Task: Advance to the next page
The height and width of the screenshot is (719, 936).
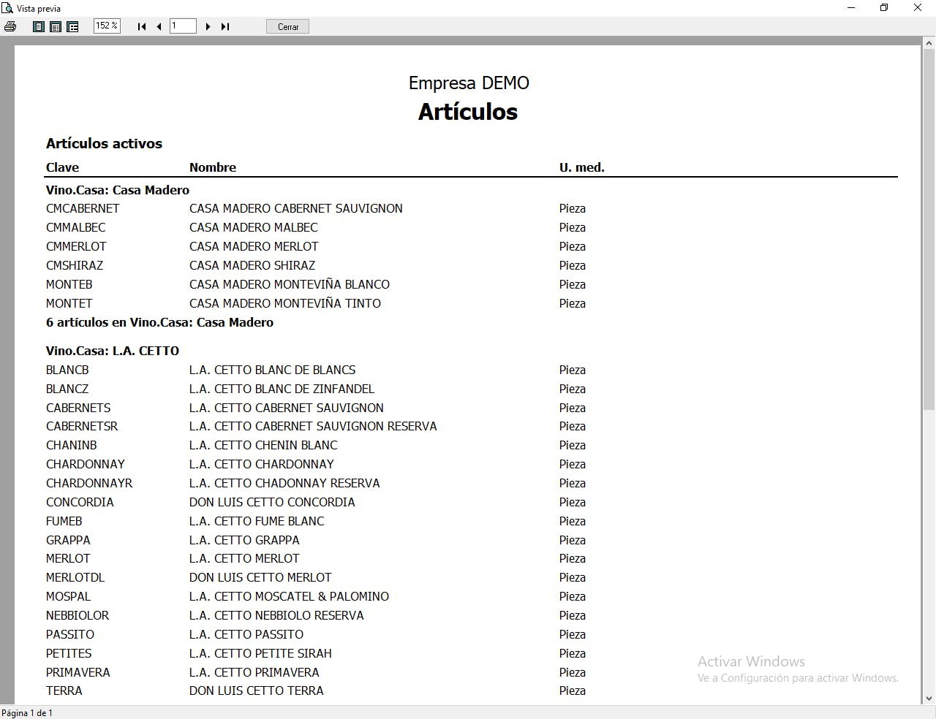Action: tap(208, 26)
